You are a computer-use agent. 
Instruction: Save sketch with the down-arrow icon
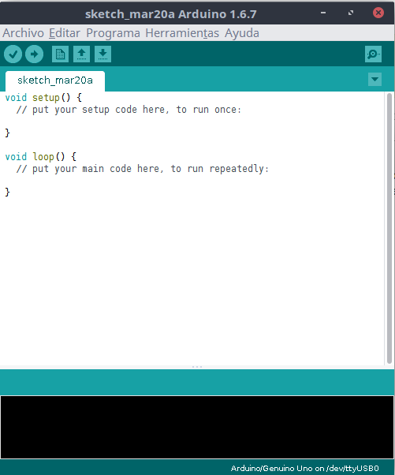[x=102, y=54]
